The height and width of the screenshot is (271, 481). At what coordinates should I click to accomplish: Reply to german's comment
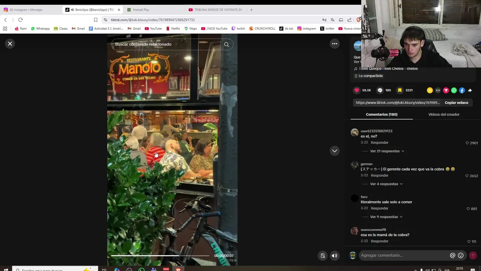(x=380, y=175)
